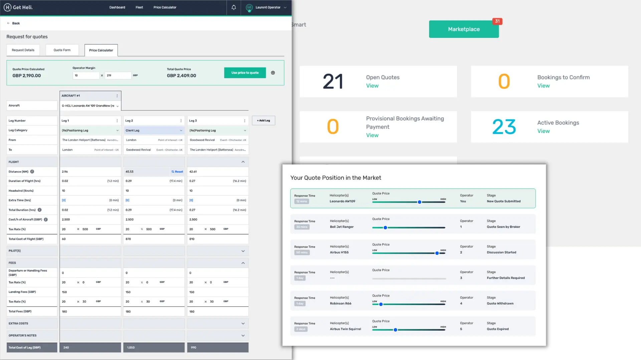The height and width of the screenshot is (360, 641).
Task: Open calculator settings gear icon
Action: click(273, 73)
